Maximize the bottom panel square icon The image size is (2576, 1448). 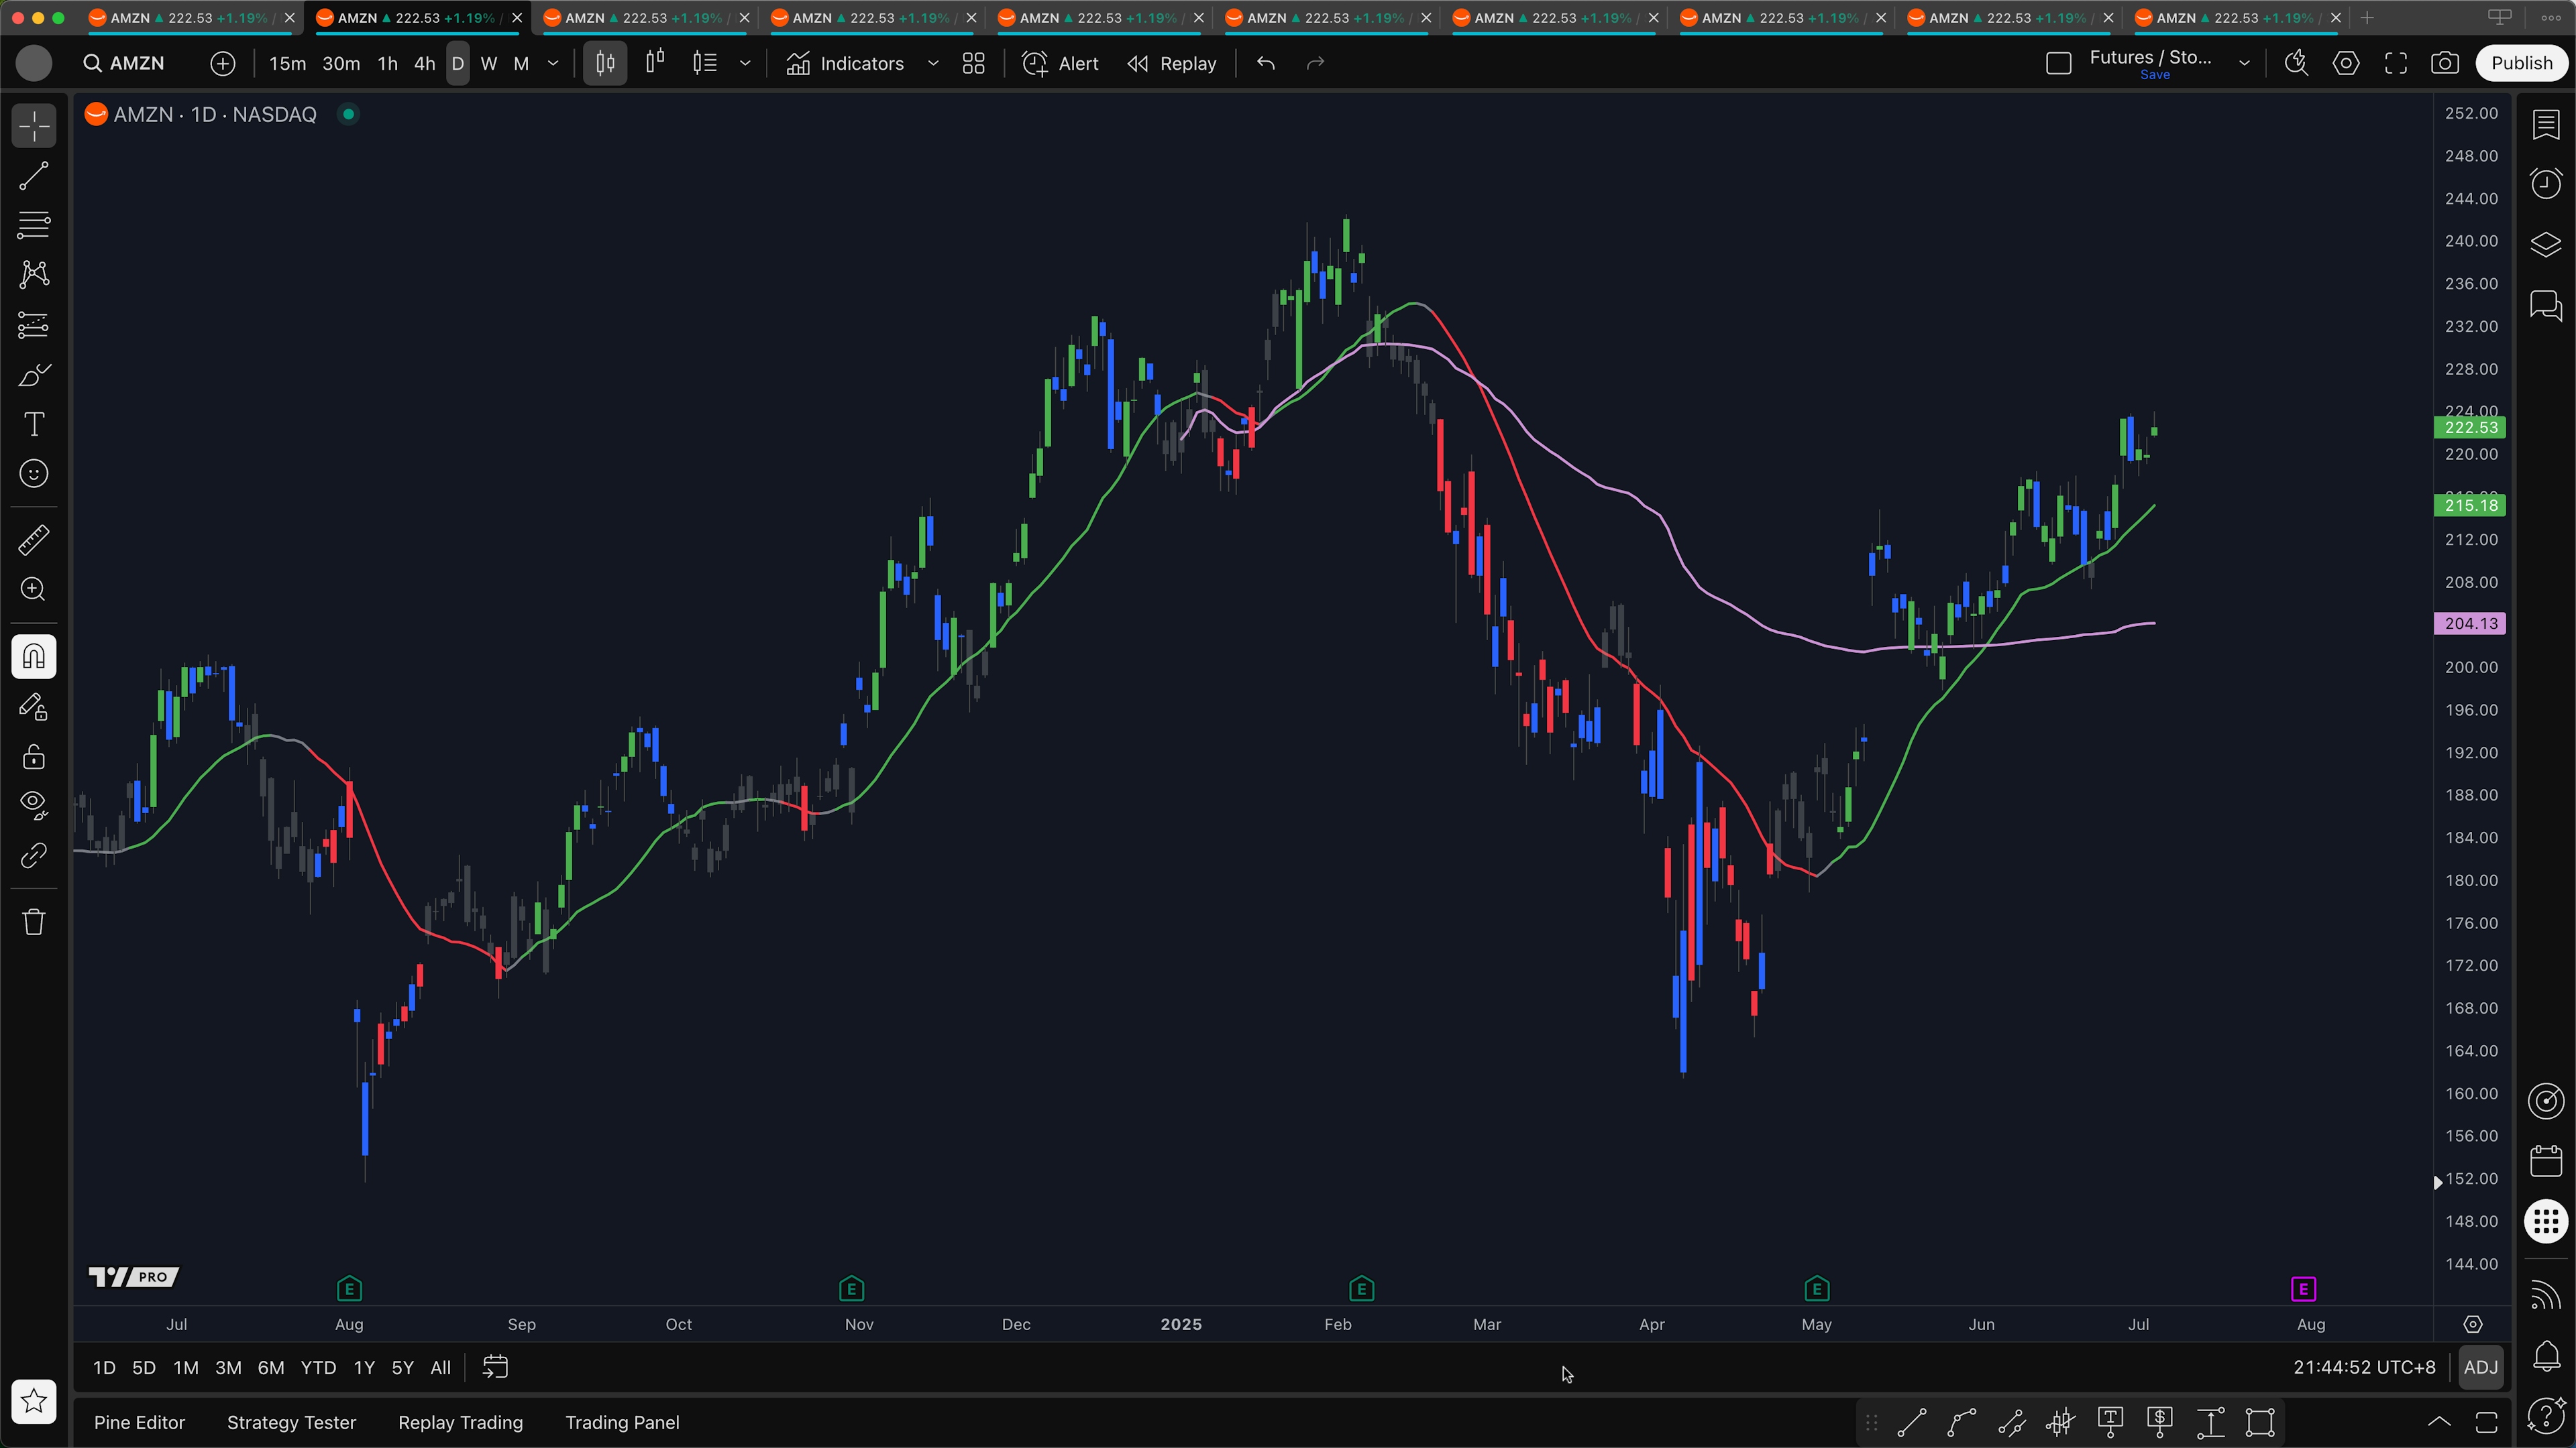(x=2486, y=1422)
